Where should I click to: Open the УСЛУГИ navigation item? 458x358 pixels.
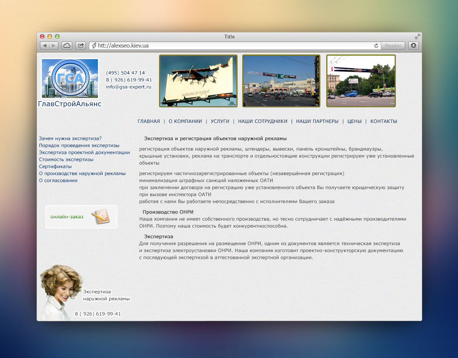pos(219,121)
